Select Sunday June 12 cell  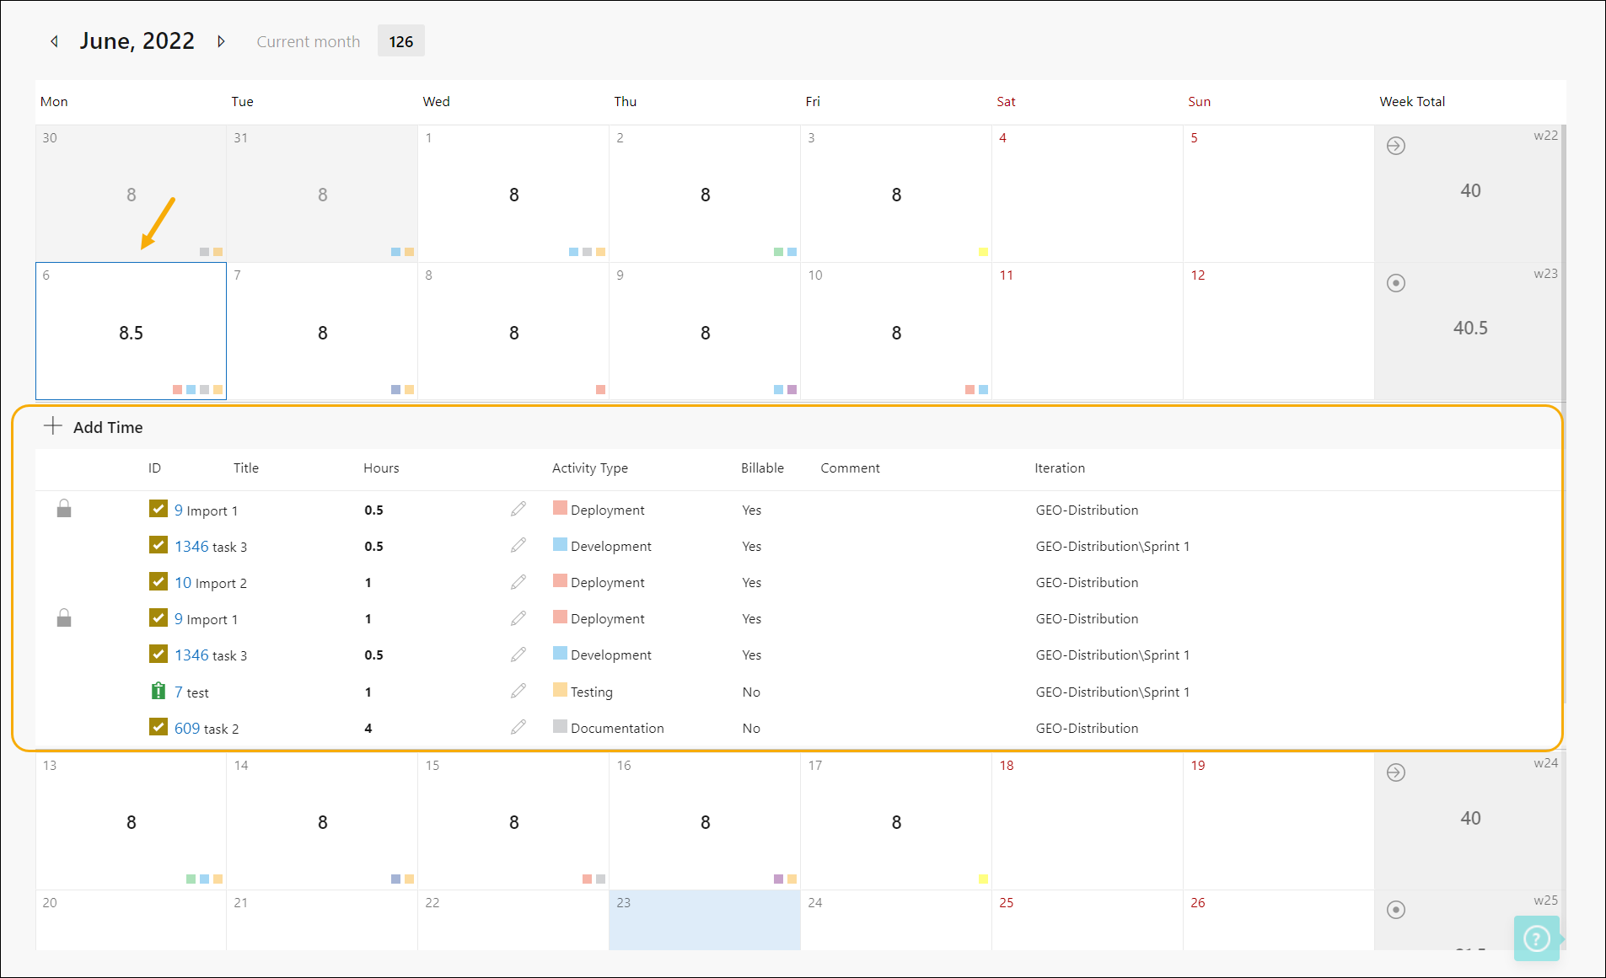click(1279, 331)
